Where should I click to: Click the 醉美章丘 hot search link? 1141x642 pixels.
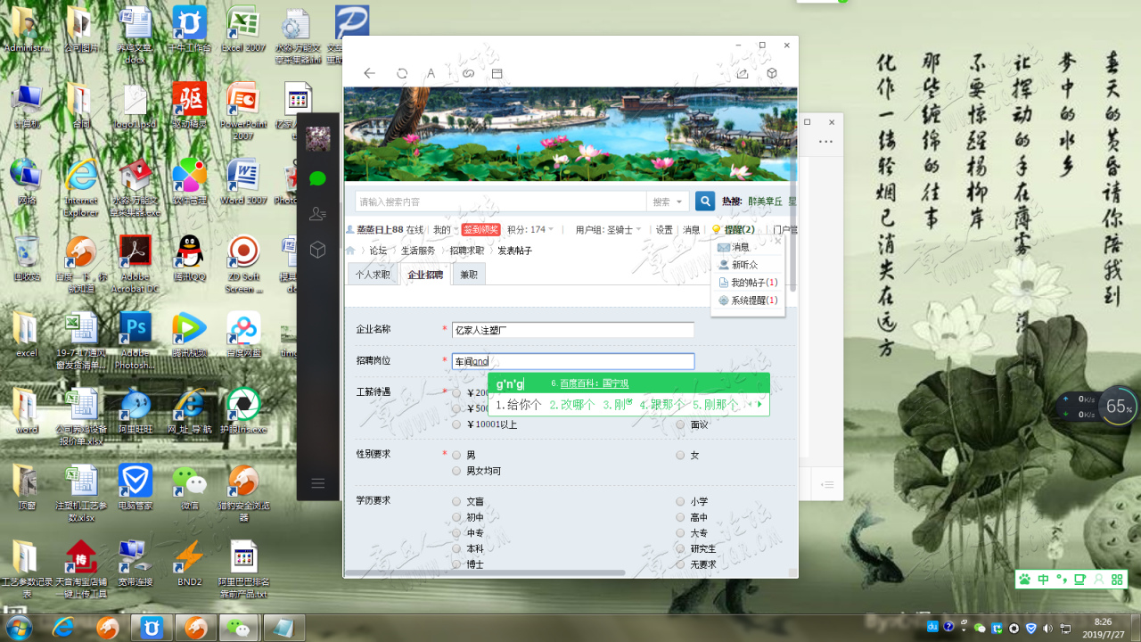coord(763,202)
